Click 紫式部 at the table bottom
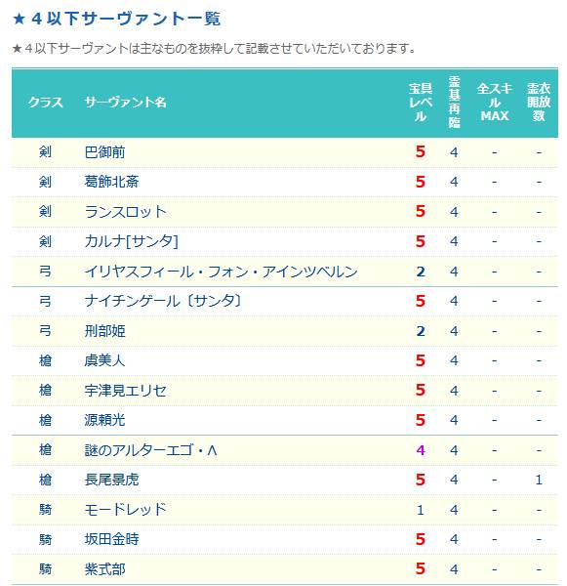Viewport: 567px width, 586px height. tap(104, 569)
